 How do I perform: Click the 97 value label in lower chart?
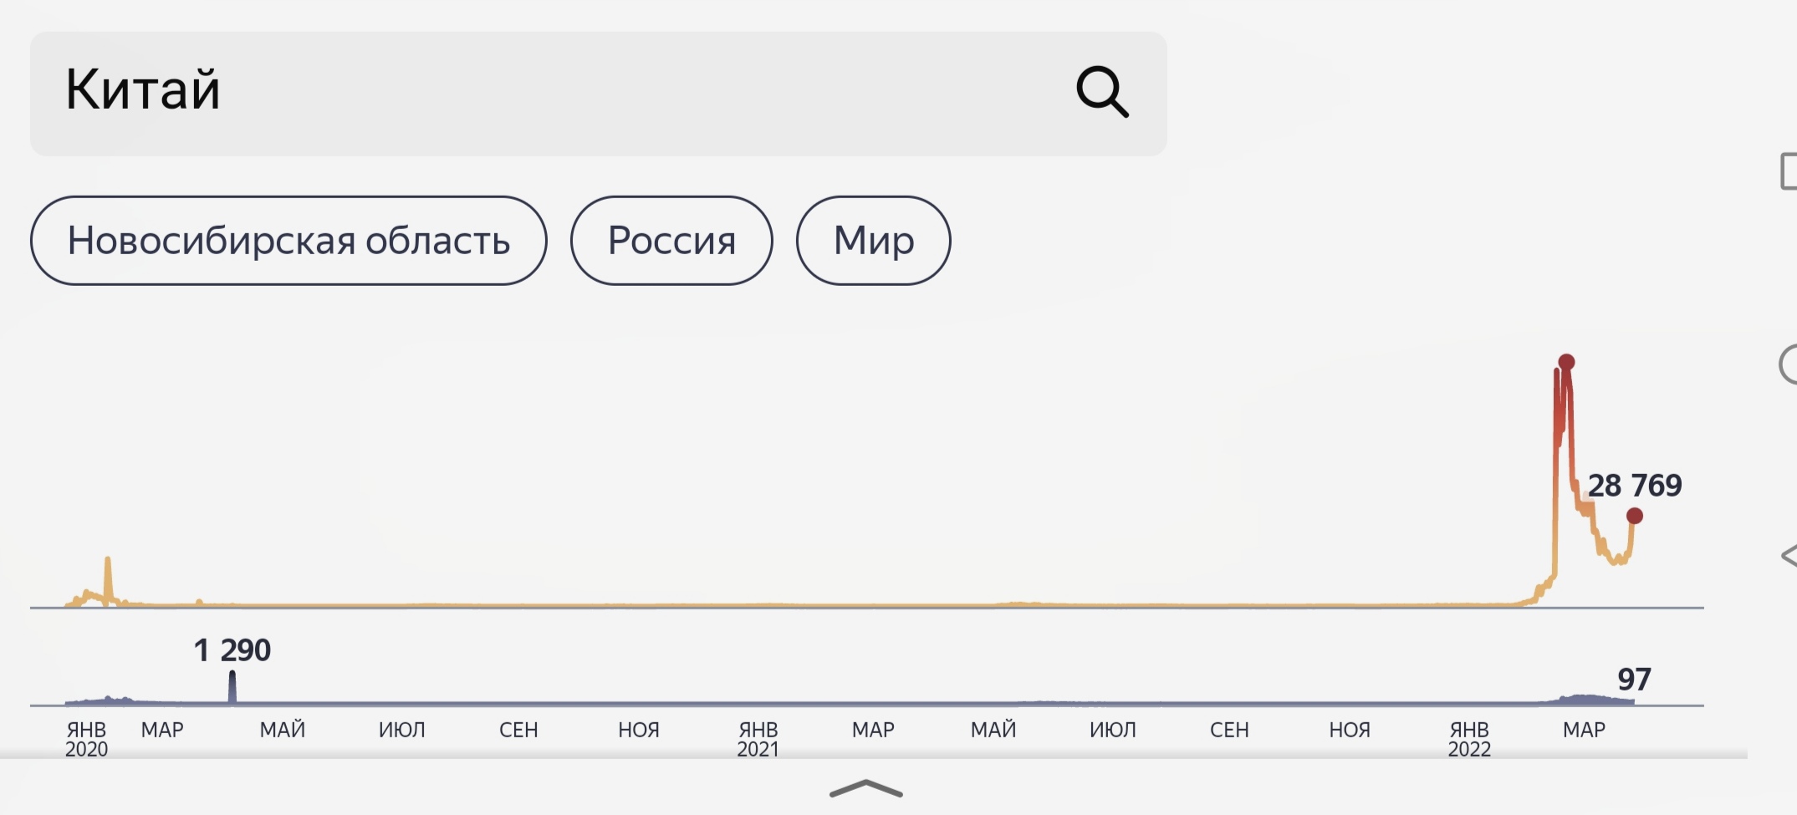(x=1634, y=679)
